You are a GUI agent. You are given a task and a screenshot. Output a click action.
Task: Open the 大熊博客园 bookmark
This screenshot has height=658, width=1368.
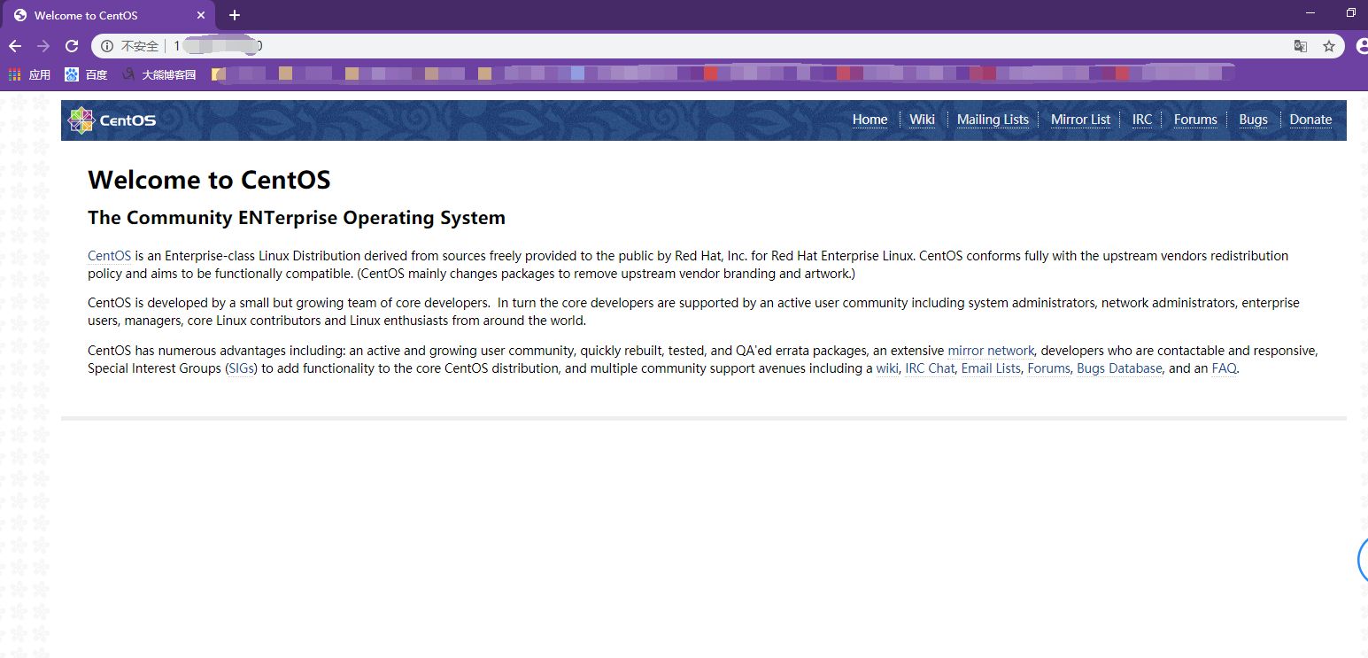tap(158, 75)
